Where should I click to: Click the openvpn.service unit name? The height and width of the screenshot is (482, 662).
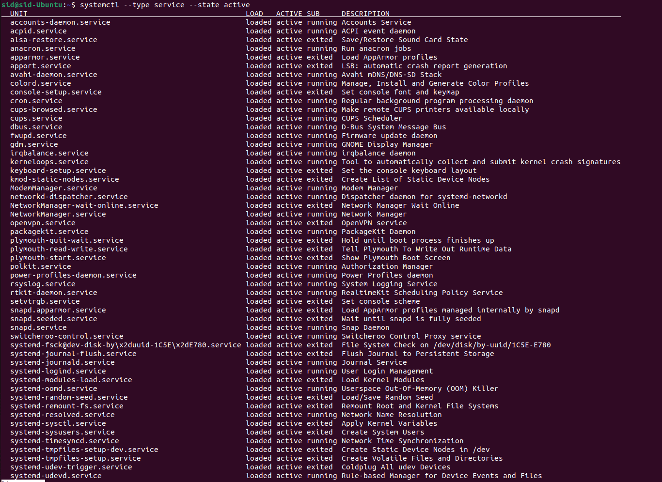click(x=43, y=223)
